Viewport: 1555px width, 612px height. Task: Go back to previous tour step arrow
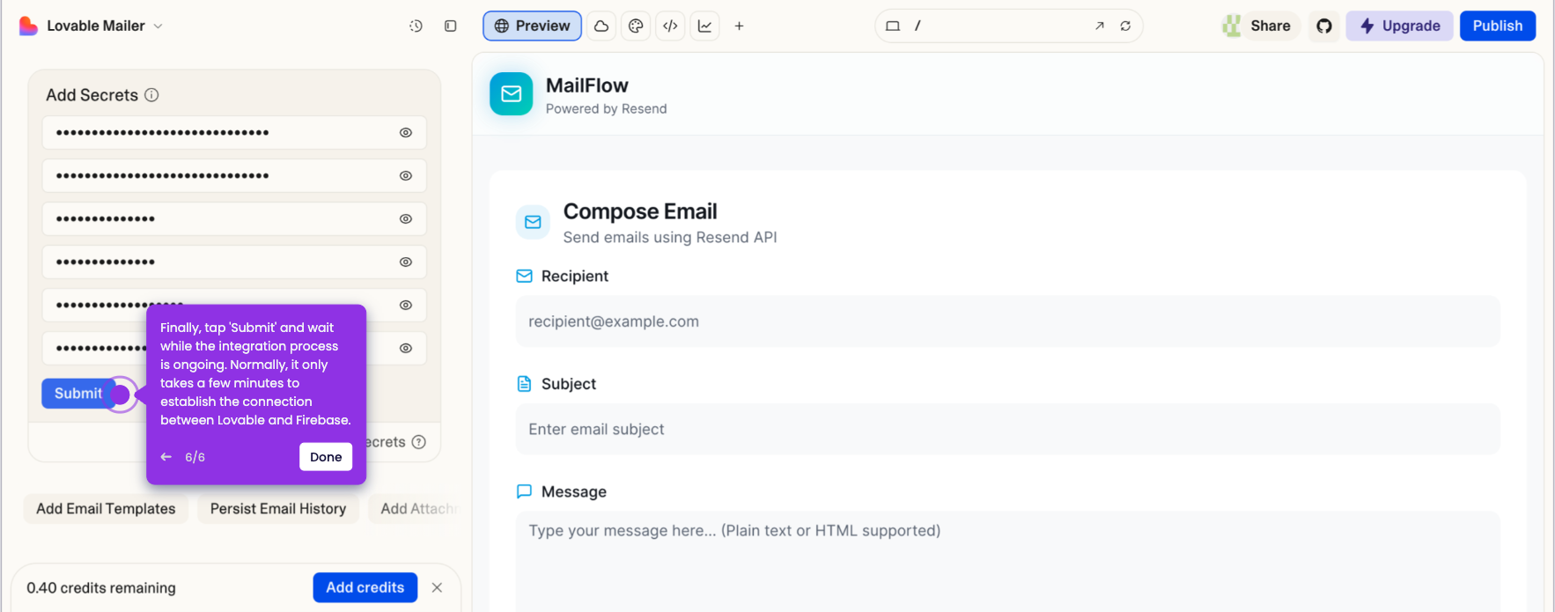tap(166, 457)
